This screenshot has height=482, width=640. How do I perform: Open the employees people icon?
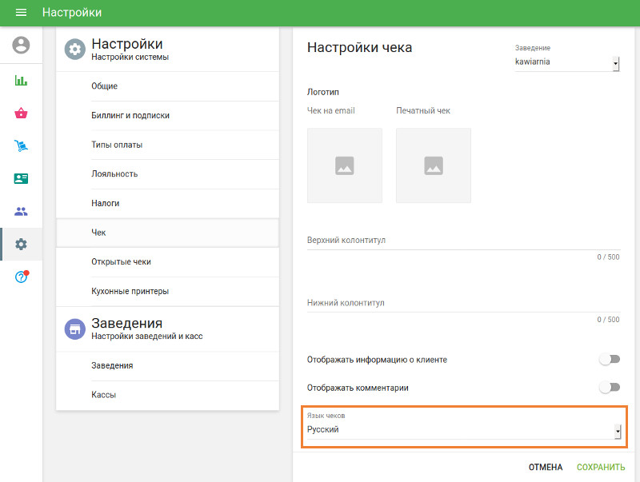tap(20, 211)
